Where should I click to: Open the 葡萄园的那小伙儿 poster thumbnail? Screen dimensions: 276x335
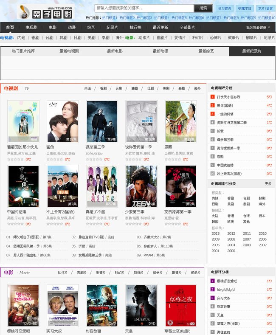pyautogui.click(x=23, y=121)
